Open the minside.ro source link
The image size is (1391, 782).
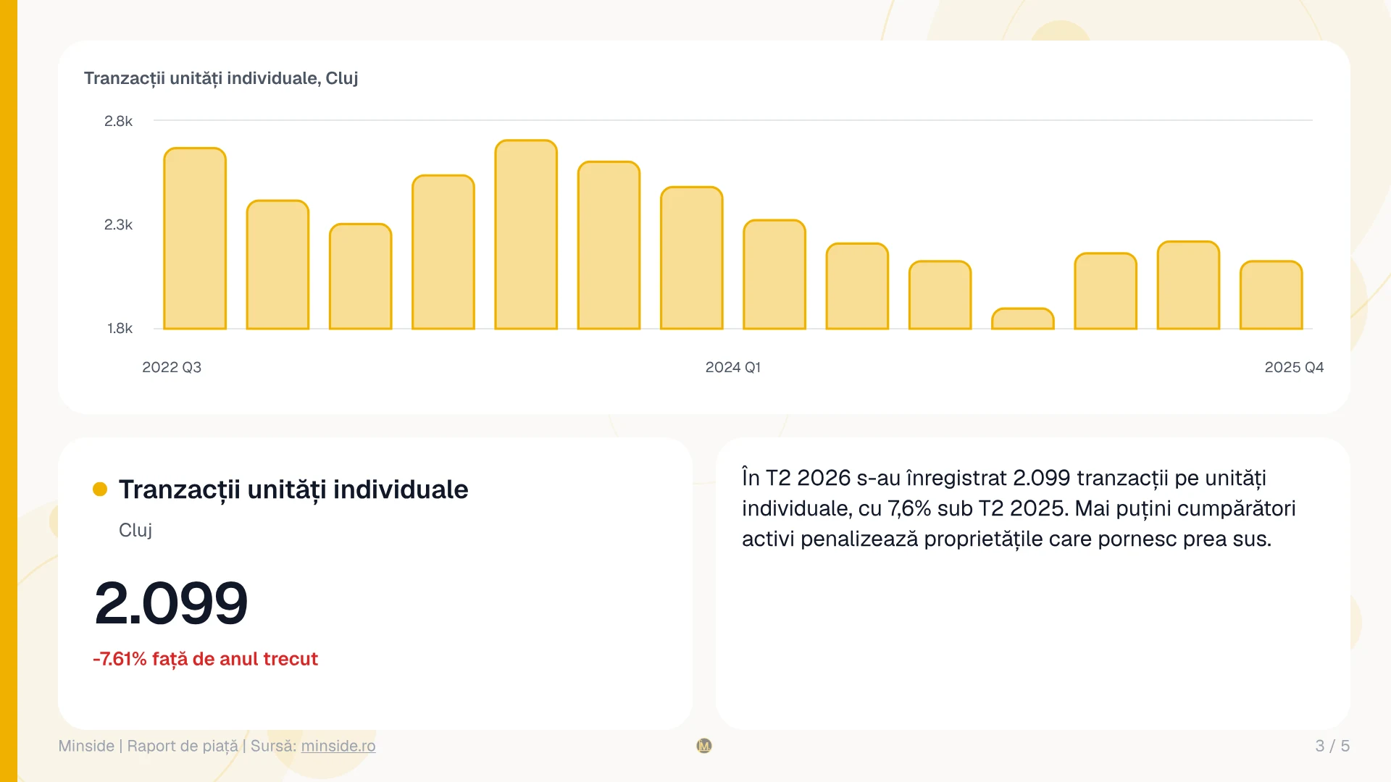[x=338, y=746]
